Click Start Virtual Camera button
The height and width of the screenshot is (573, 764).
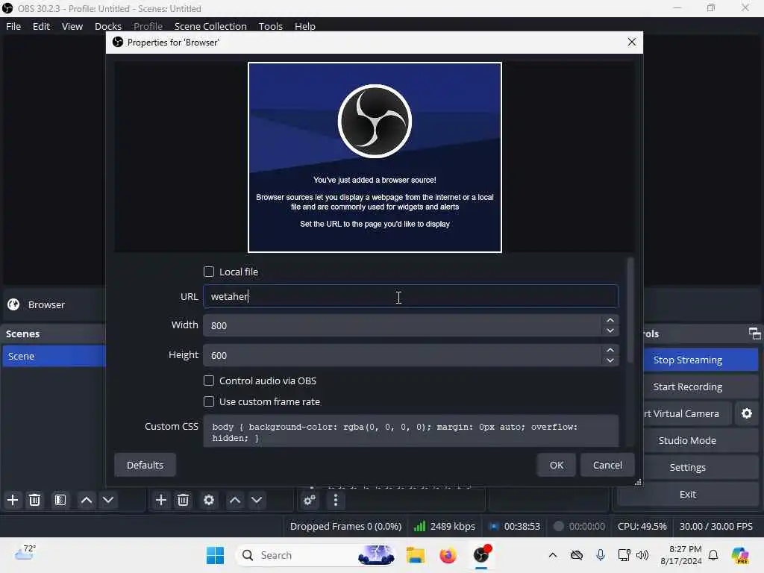[x=687, y=413]
